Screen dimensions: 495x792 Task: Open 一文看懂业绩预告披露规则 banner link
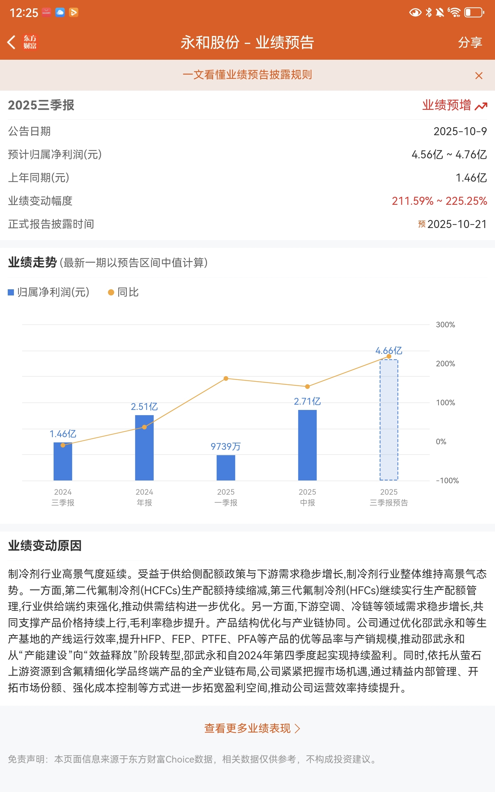point(247,75)
